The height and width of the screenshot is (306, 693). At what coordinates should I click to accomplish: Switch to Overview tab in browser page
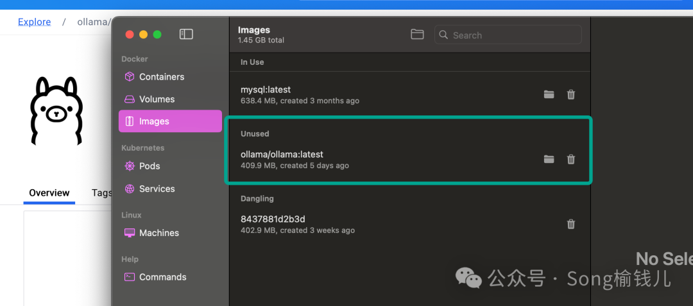tap(49, 193)
